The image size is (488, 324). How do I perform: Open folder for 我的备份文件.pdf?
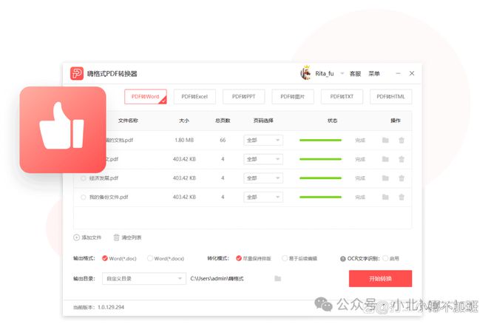pos(385,197)
